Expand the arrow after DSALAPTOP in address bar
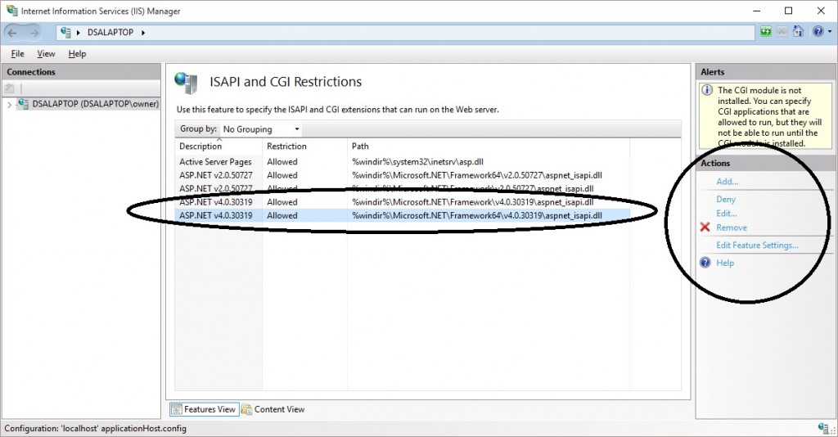The width and height of the screenshot is (838, 437). (x=143, y=33)
